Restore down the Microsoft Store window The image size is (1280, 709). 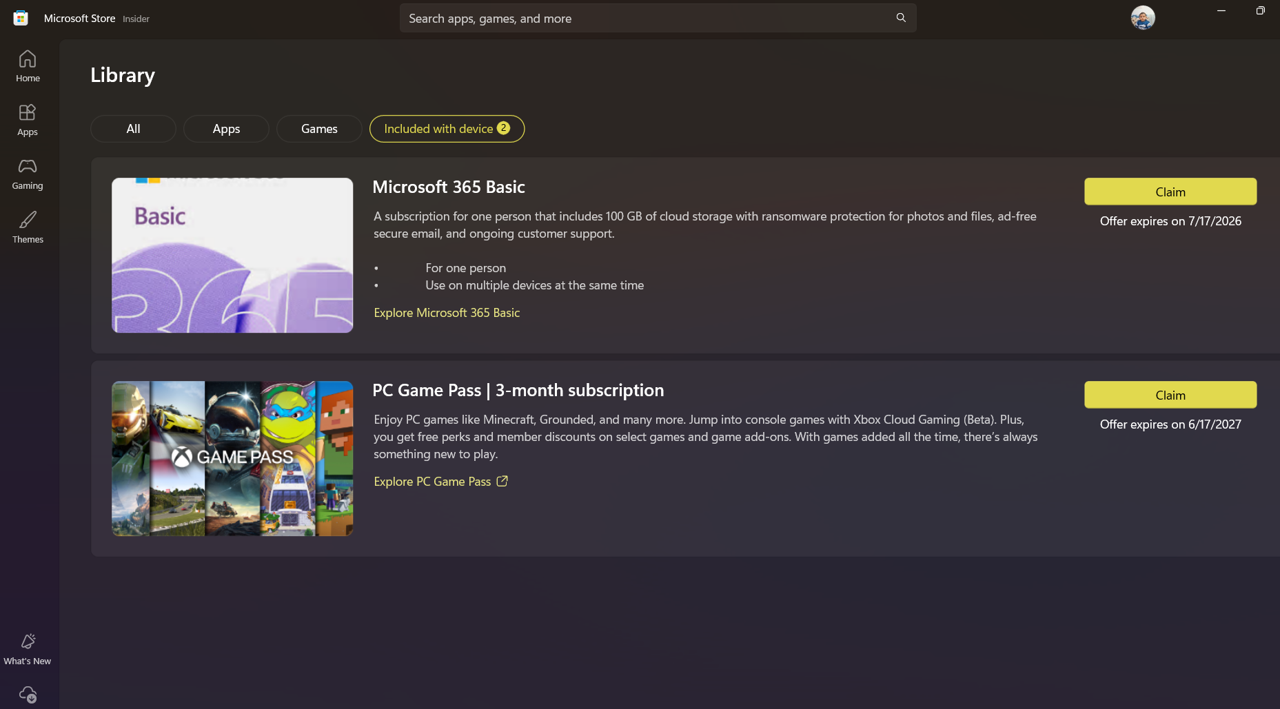1260,10
